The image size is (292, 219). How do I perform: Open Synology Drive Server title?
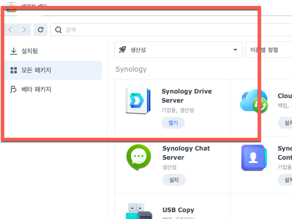tap(187, 96)
